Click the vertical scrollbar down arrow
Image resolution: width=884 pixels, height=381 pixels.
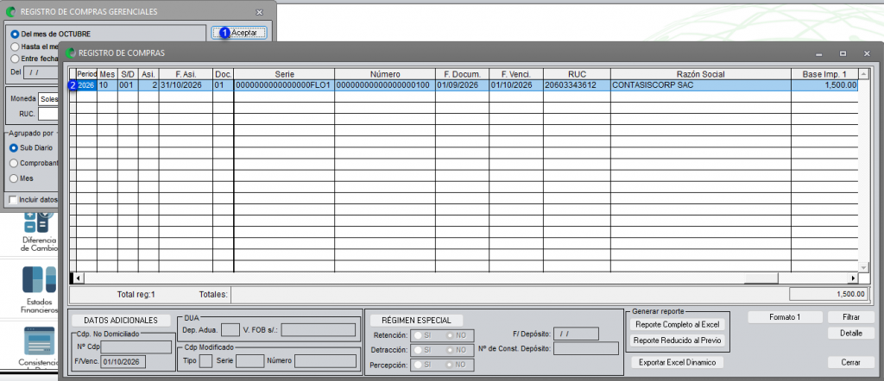coord(862,267)
